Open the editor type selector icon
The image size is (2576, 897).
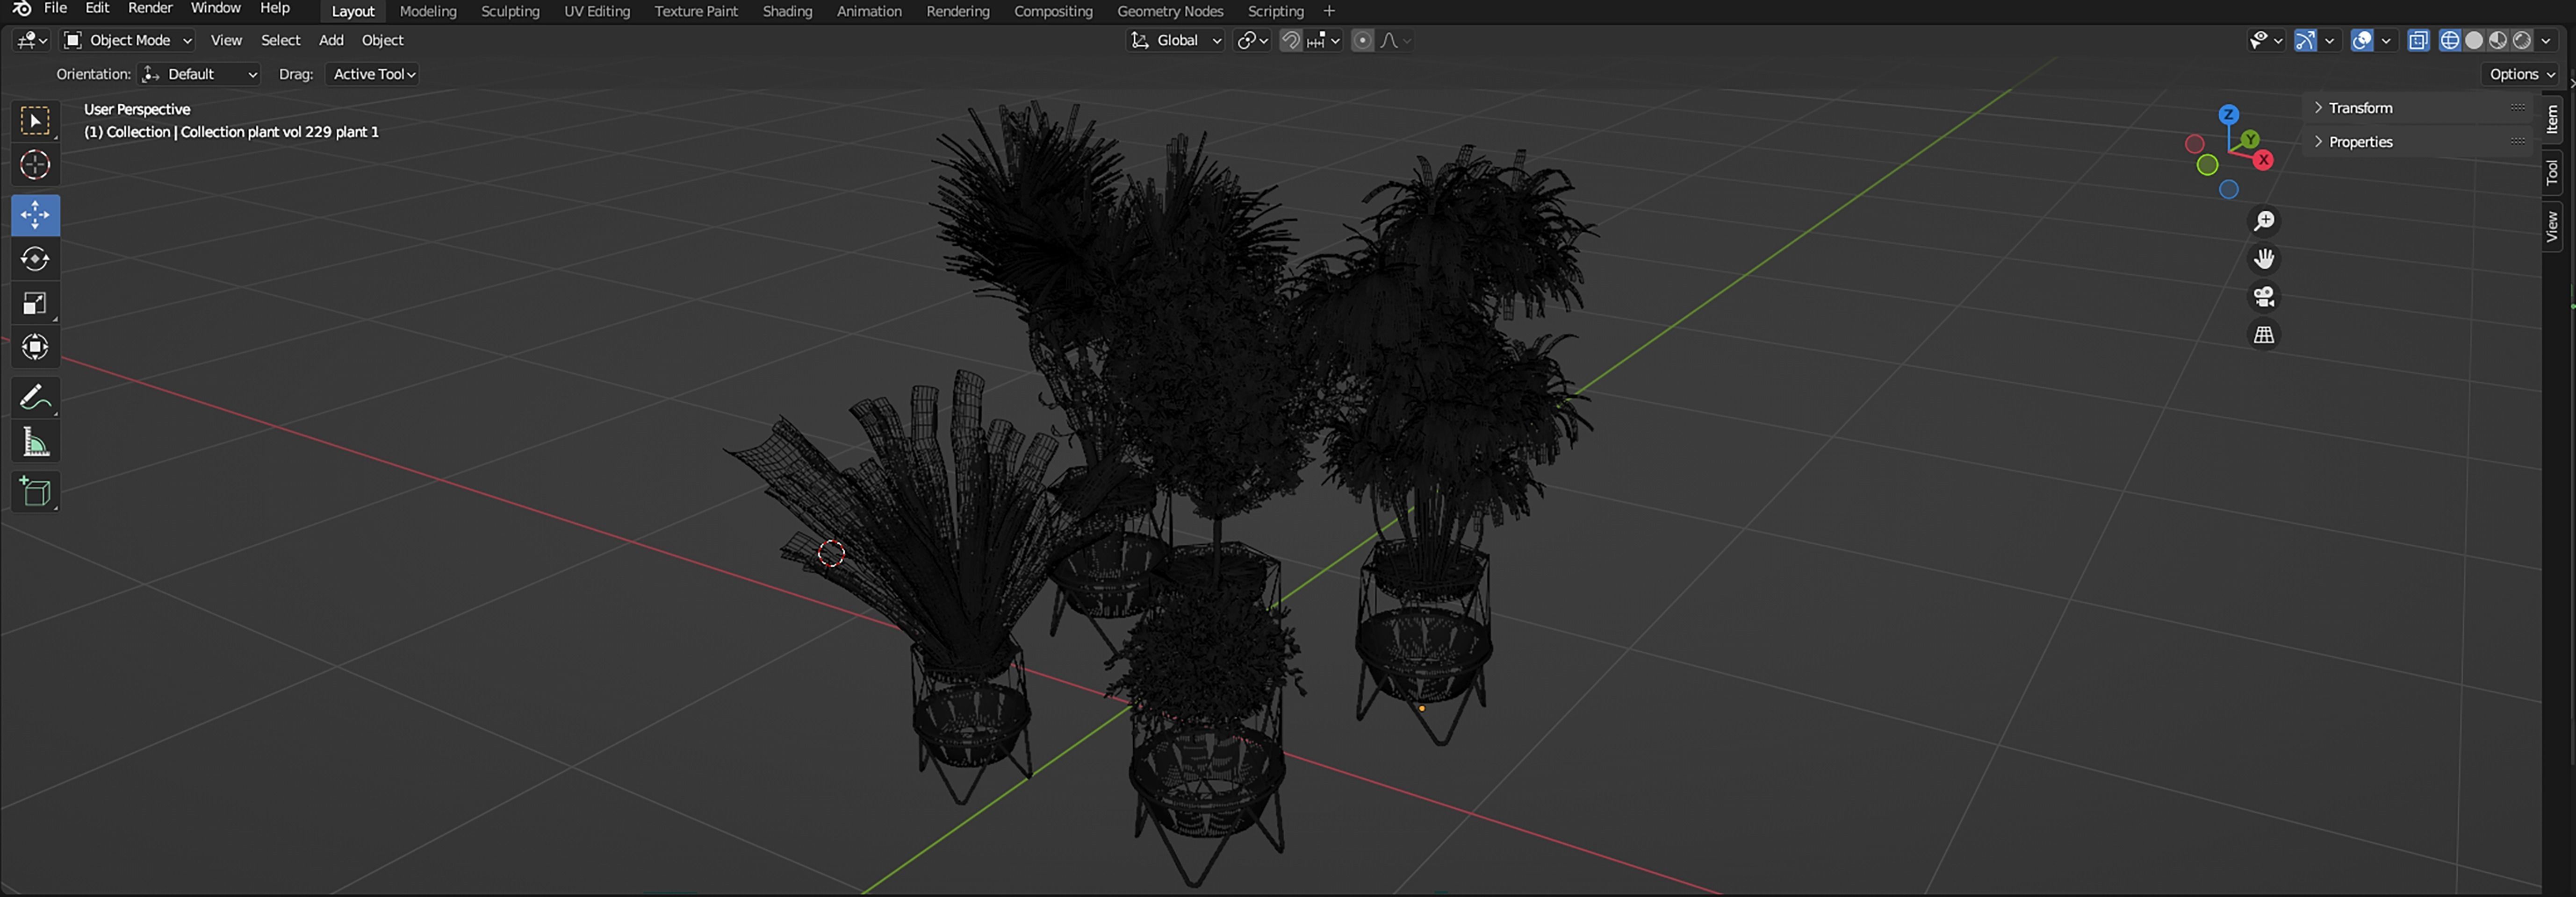(31, 40)
